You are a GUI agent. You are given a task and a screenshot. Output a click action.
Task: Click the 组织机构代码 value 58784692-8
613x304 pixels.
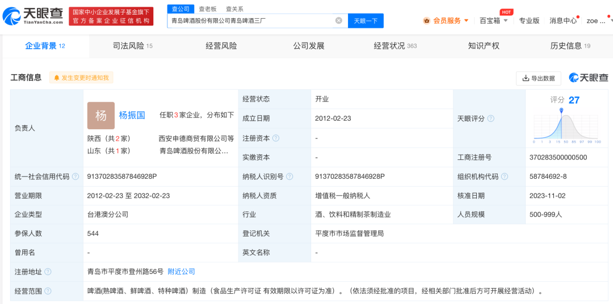click(x=548, y=176)
